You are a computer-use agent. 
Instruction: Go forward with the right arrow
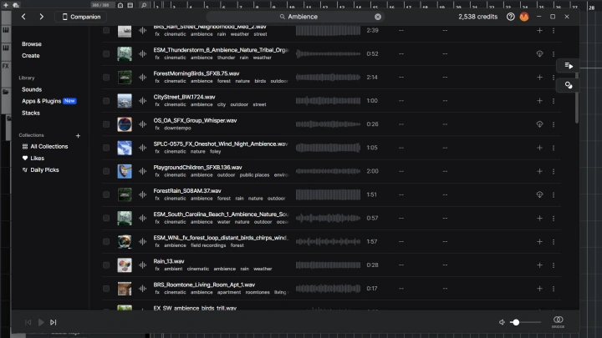(42, 17)
